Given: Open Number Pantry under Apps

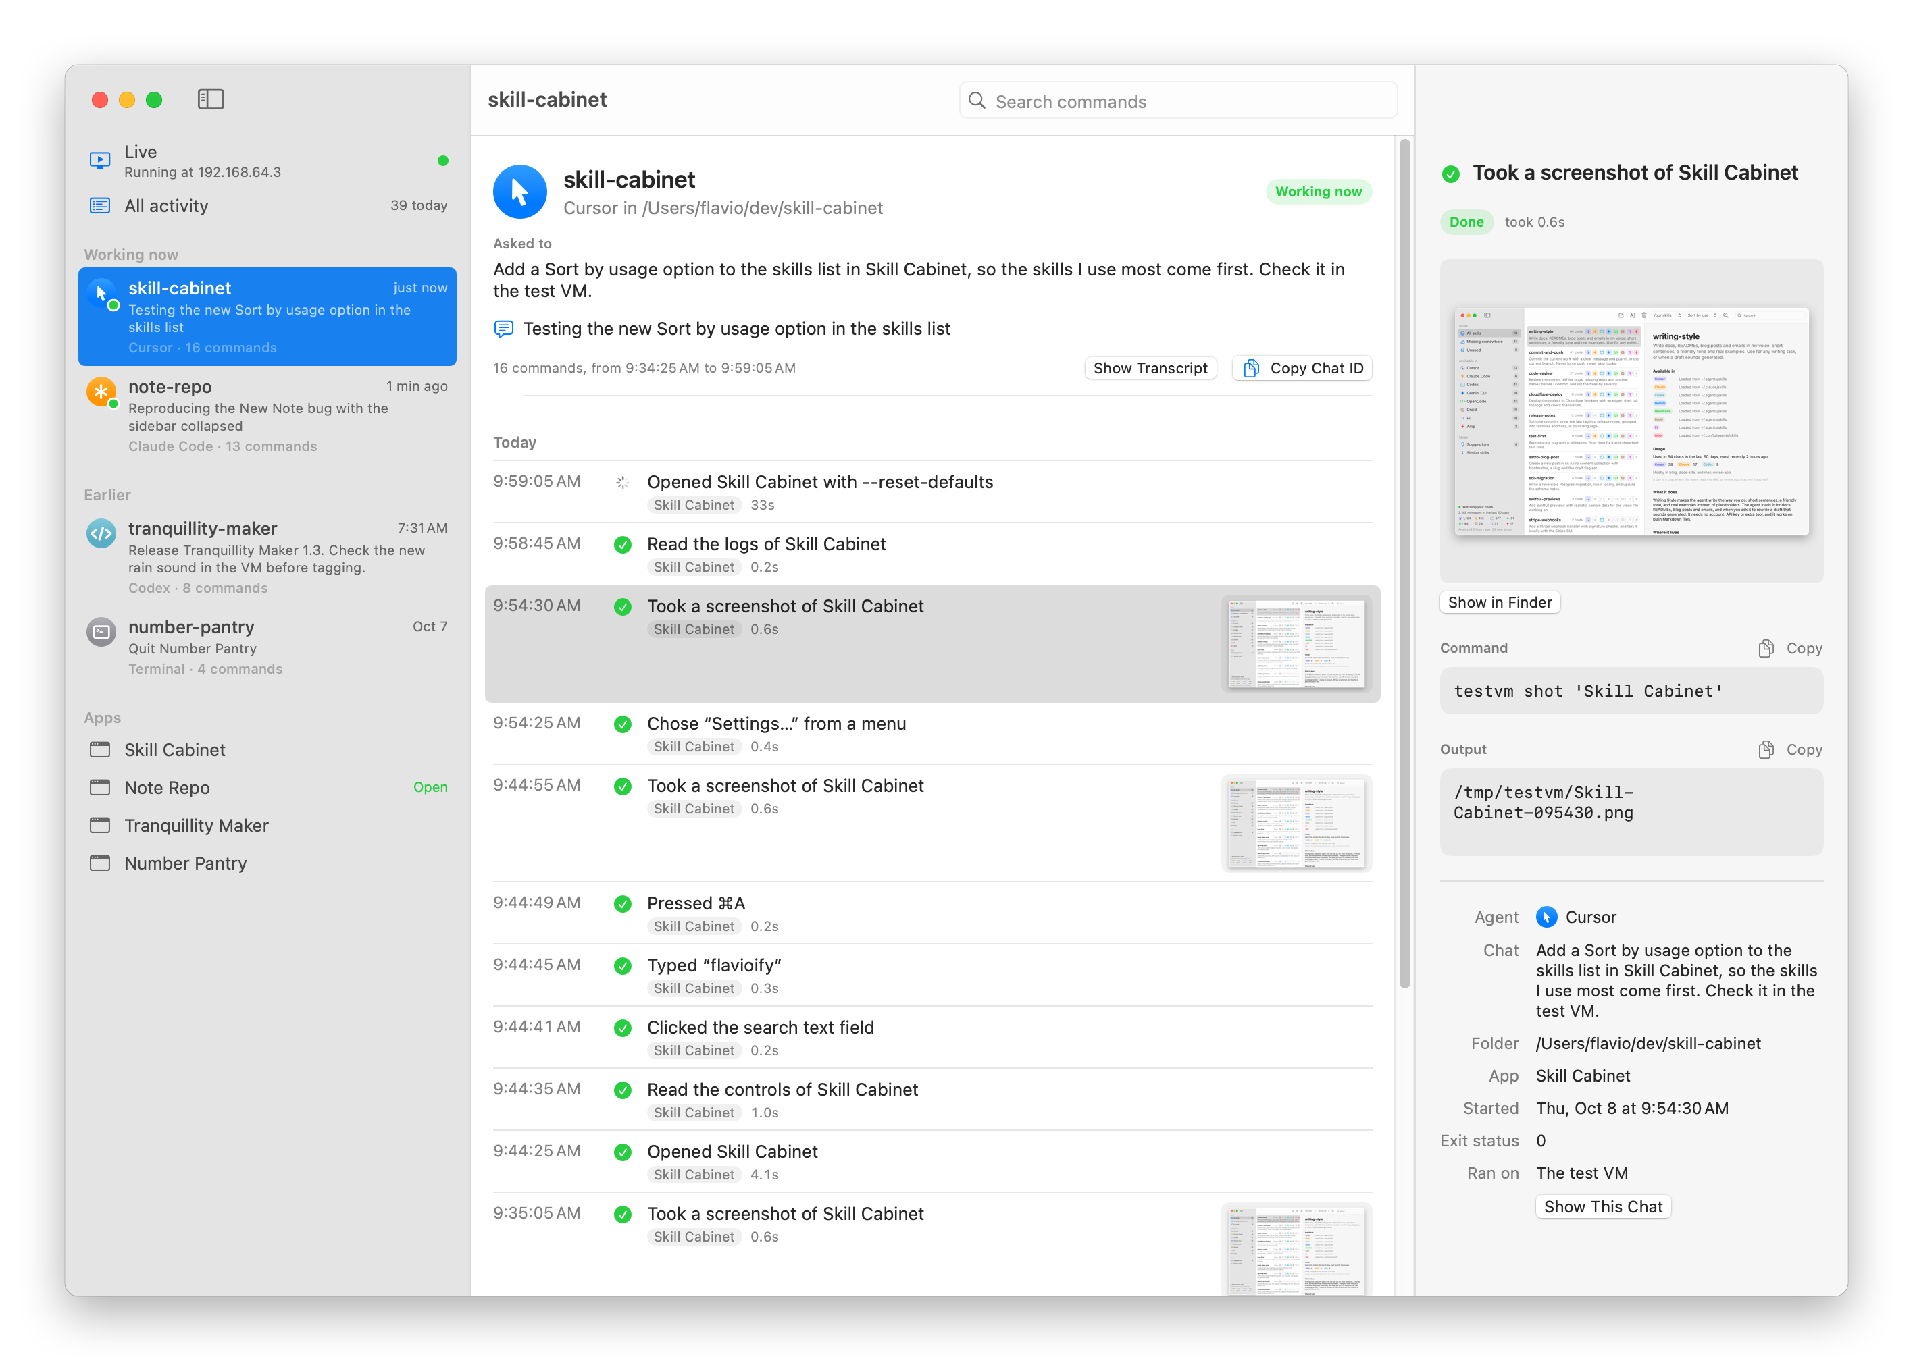Looking at the screenshot, I should 267,863.
